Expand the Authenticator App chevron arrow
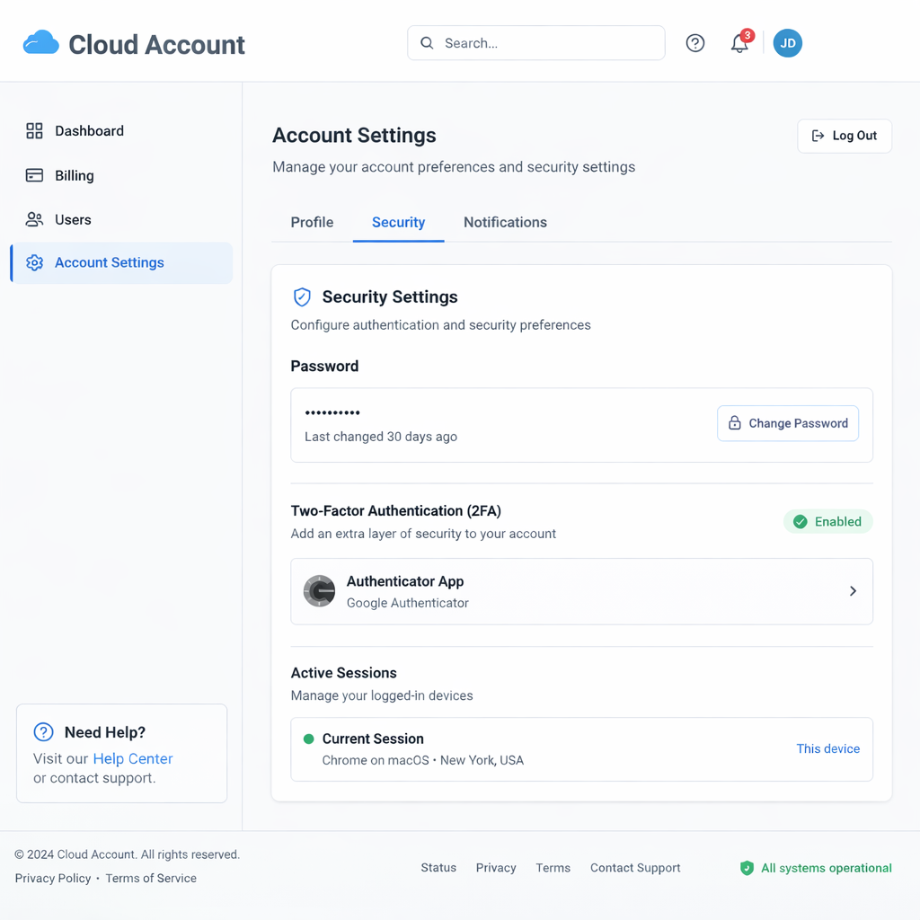The width and height of the screenshot is (920, 920). click(x=853, y=591)
